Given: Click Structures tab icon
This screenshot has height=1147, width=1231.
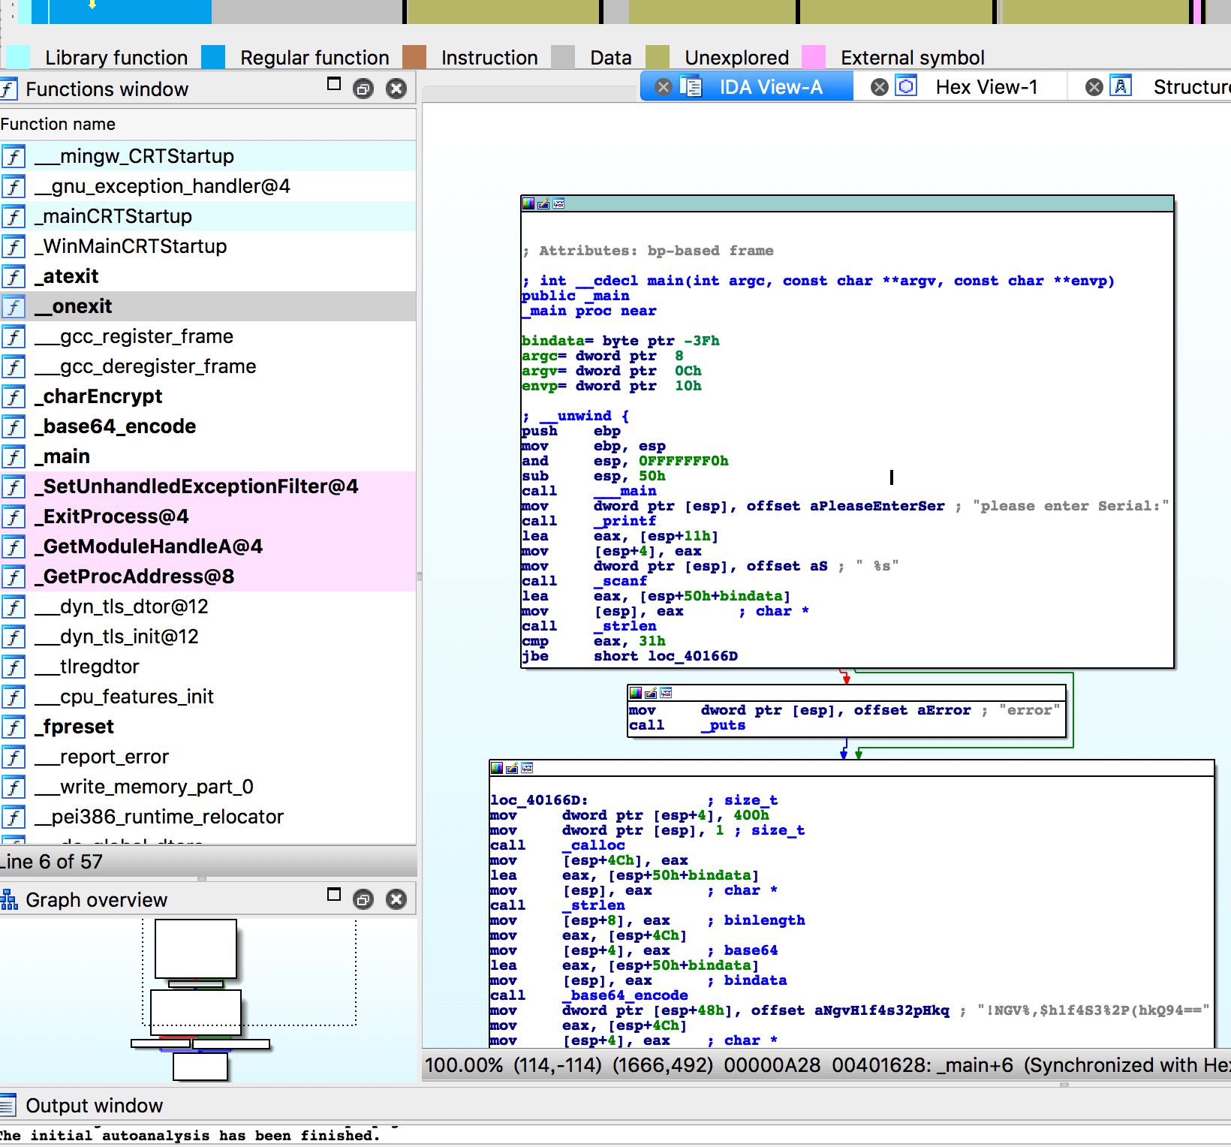Looking at the screenshot, I should (x=1121, y=86).
